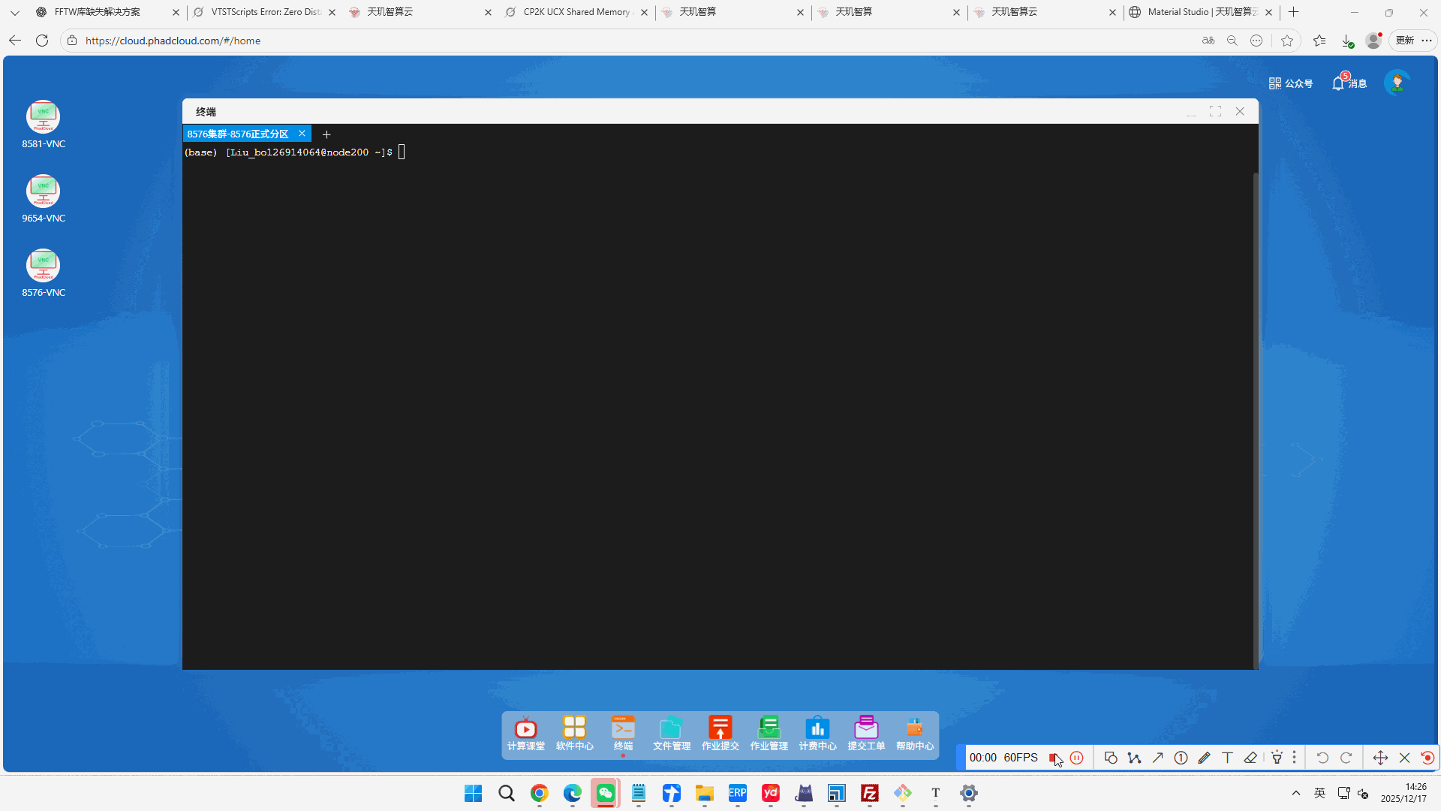
Task: Open 提交工单 dock icon
Action: pos(866,732)
